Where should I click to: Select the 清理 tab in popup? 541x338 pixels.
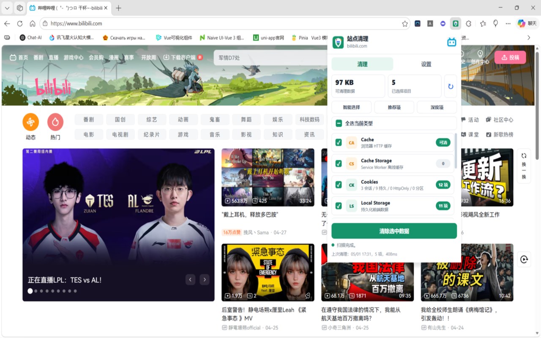(x=362, y=64)
